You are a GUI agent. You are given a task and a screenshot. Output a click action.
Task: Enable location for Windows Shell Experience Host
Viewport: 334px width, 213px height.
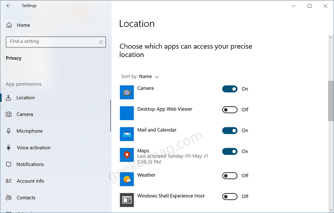(230, 197)
